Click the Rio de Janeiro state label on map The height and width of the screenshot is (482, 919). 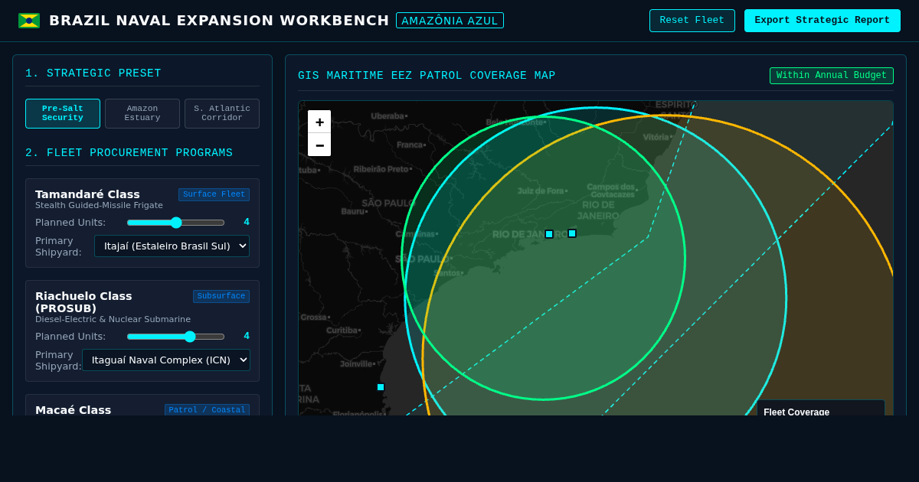click(597, 210)
